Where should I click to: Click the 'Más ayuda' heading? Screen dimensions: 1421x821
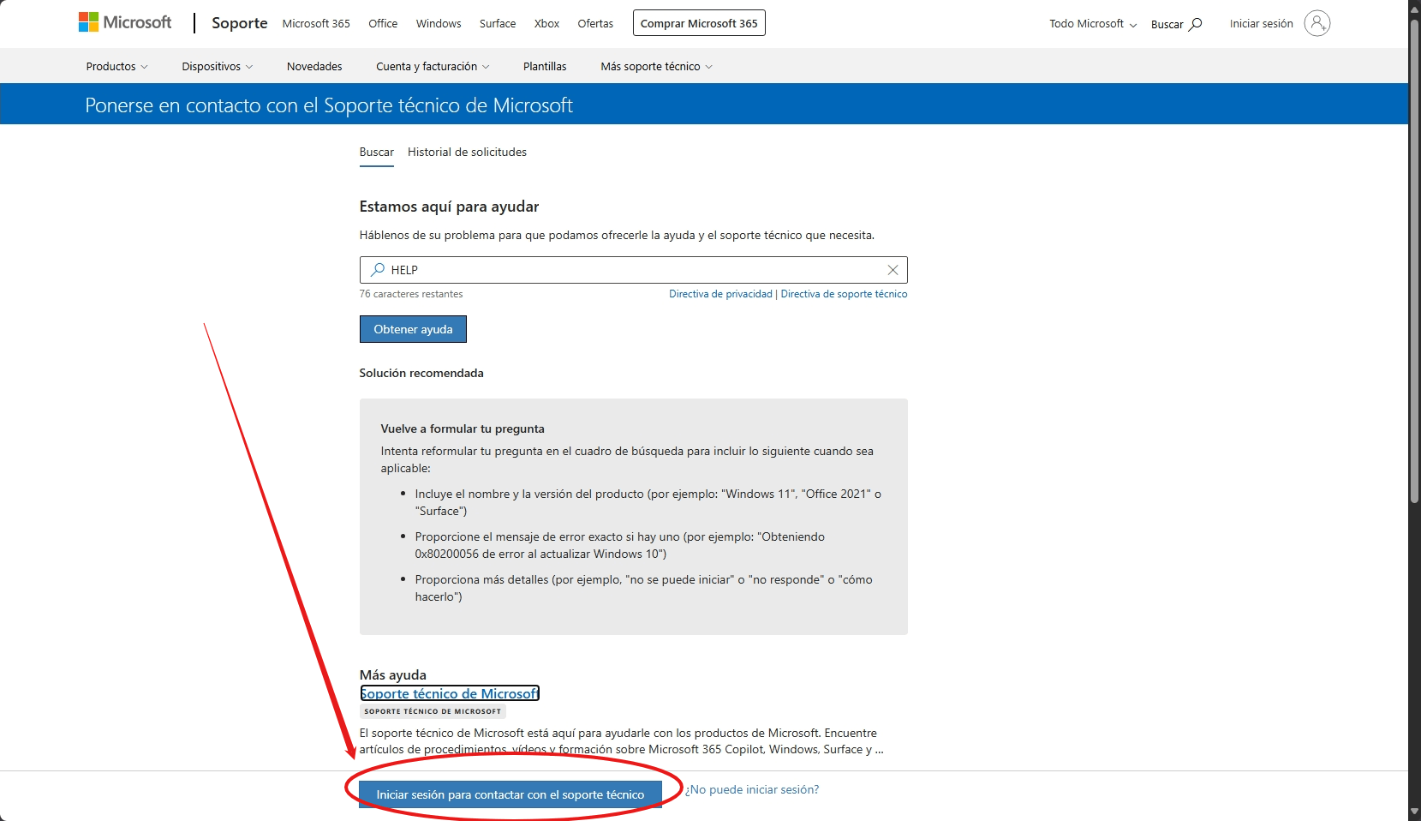click(x=392, y=674)
